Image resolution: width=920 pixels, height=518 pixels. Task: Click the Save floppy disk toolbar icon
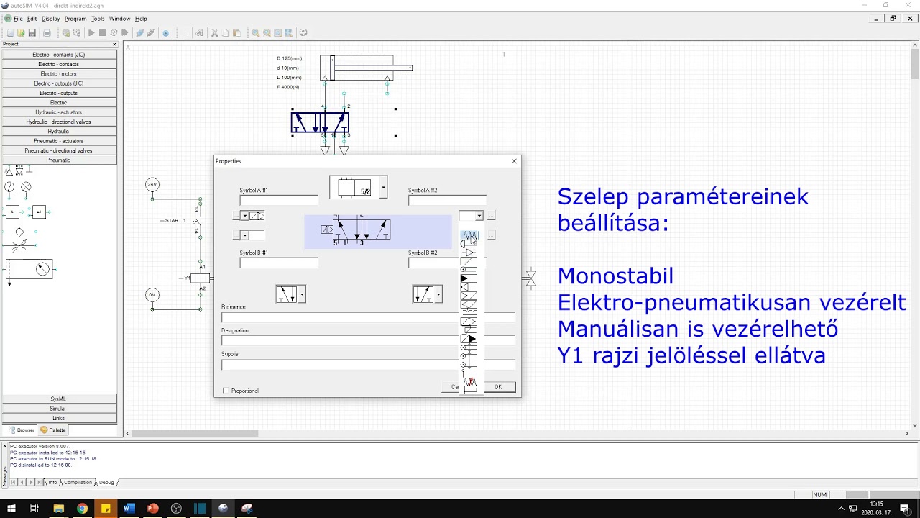32,33
